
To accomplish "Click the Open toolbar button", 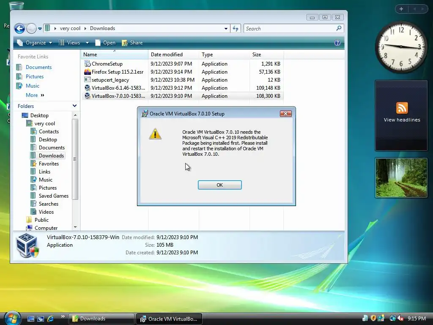I will click(105, 43).
